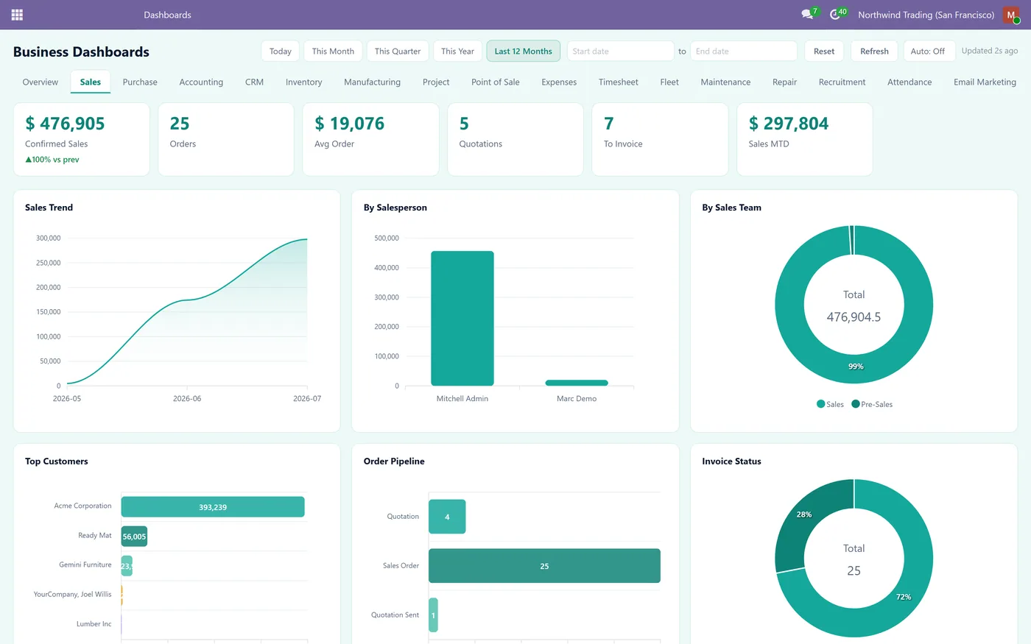Switch to the Purchase tab
Screen dimensions: 1031x644
click(140, 82)
